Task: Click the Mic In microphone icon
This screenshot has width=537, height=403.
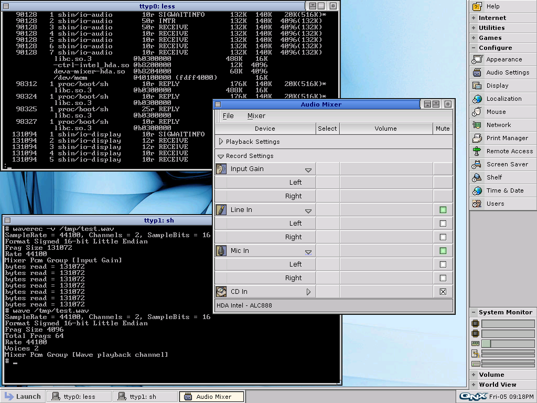Action: coord(221,251)
